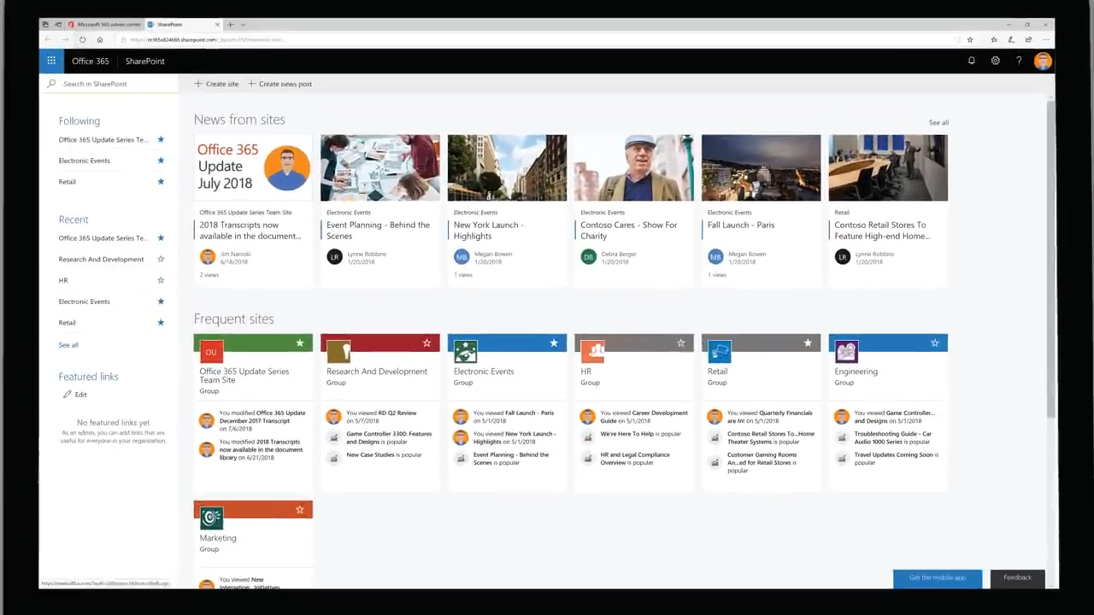Image resolution: width=1094 pixels, height=615 pixels.
Task: Click the Get the mobile app button
Action: coord(937,578)
